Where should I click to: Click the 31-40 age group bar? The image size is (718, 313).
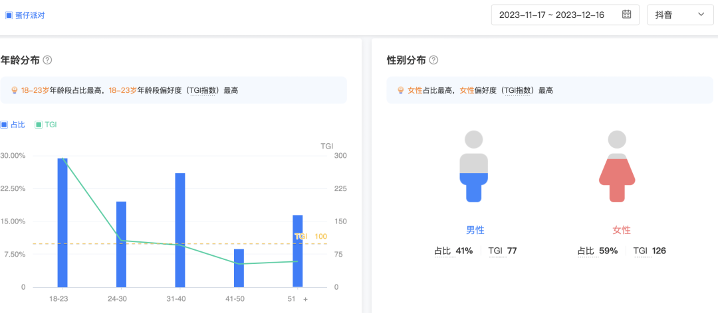click(x=180, y=229)
